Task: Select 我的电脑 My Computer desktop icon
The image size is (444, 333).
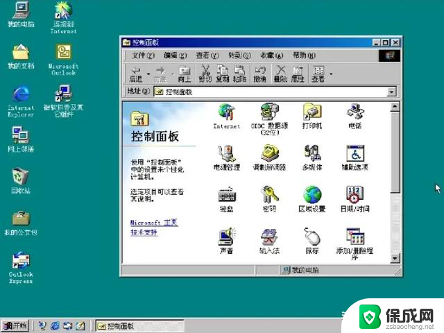Action: (x=21, y=15)
